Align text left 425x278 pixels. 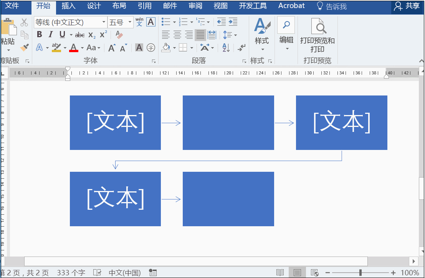[x=165, y=35]
